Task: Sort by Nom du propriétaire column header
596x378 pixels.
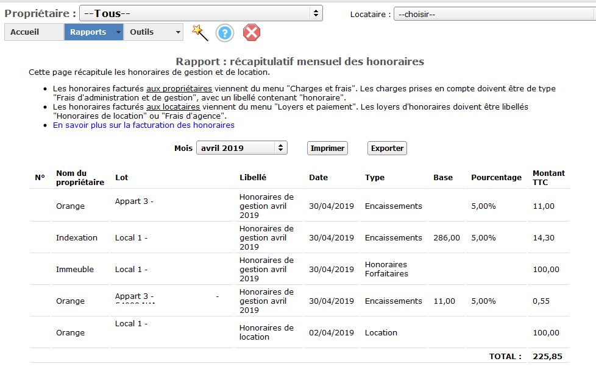Action: (80, 178)
